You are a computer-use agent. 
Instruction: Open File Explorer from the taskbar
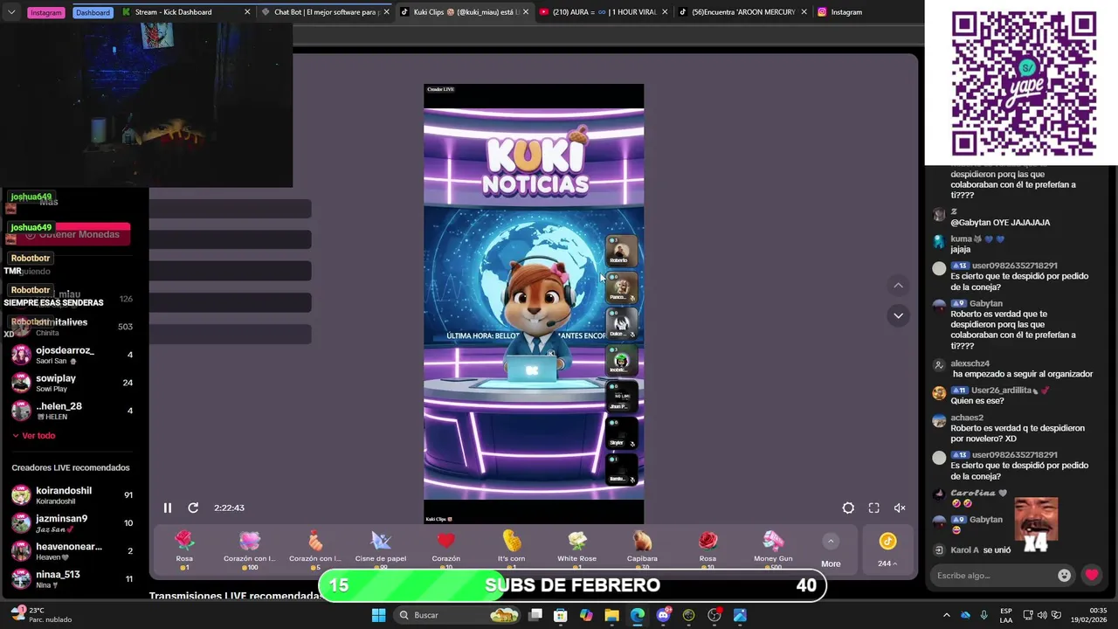[x=611, y=615]
